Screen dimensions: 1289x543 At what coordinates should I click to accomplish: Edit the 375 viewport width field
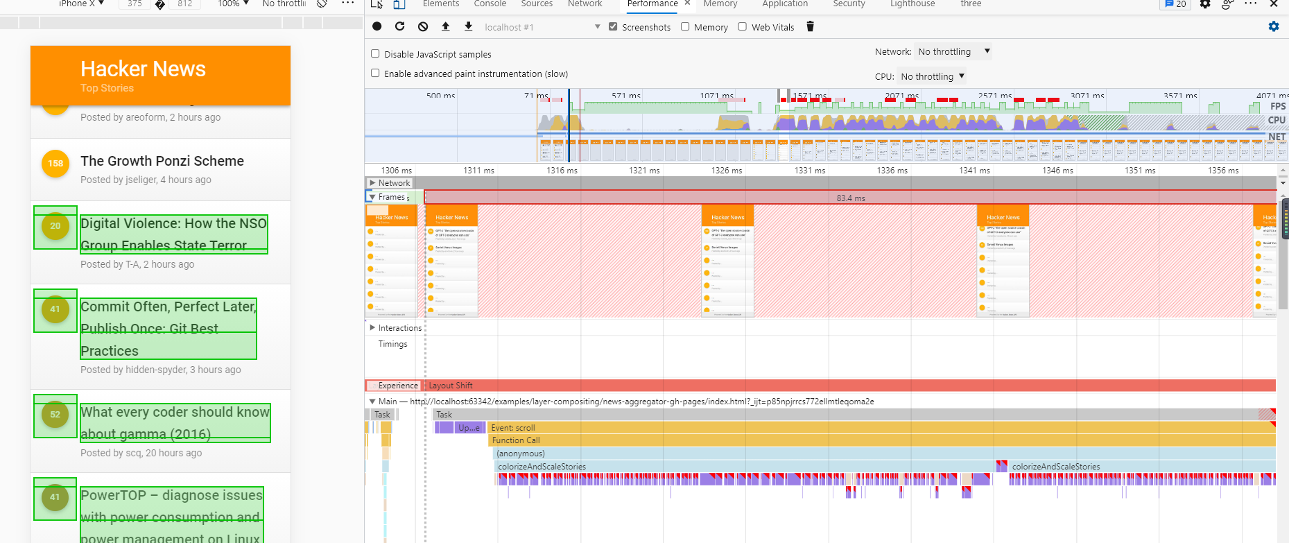135,4
